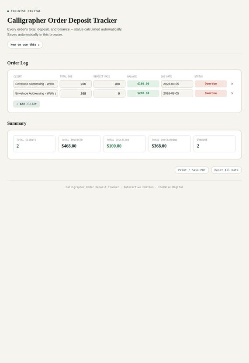Select the Overdue count summary card

(214, 144)
